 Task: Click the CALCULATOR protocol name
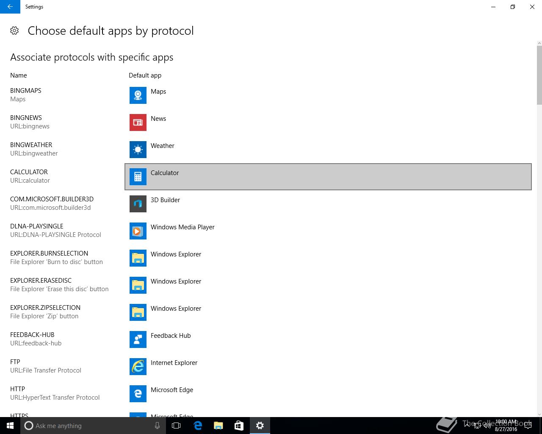point(29,172)
